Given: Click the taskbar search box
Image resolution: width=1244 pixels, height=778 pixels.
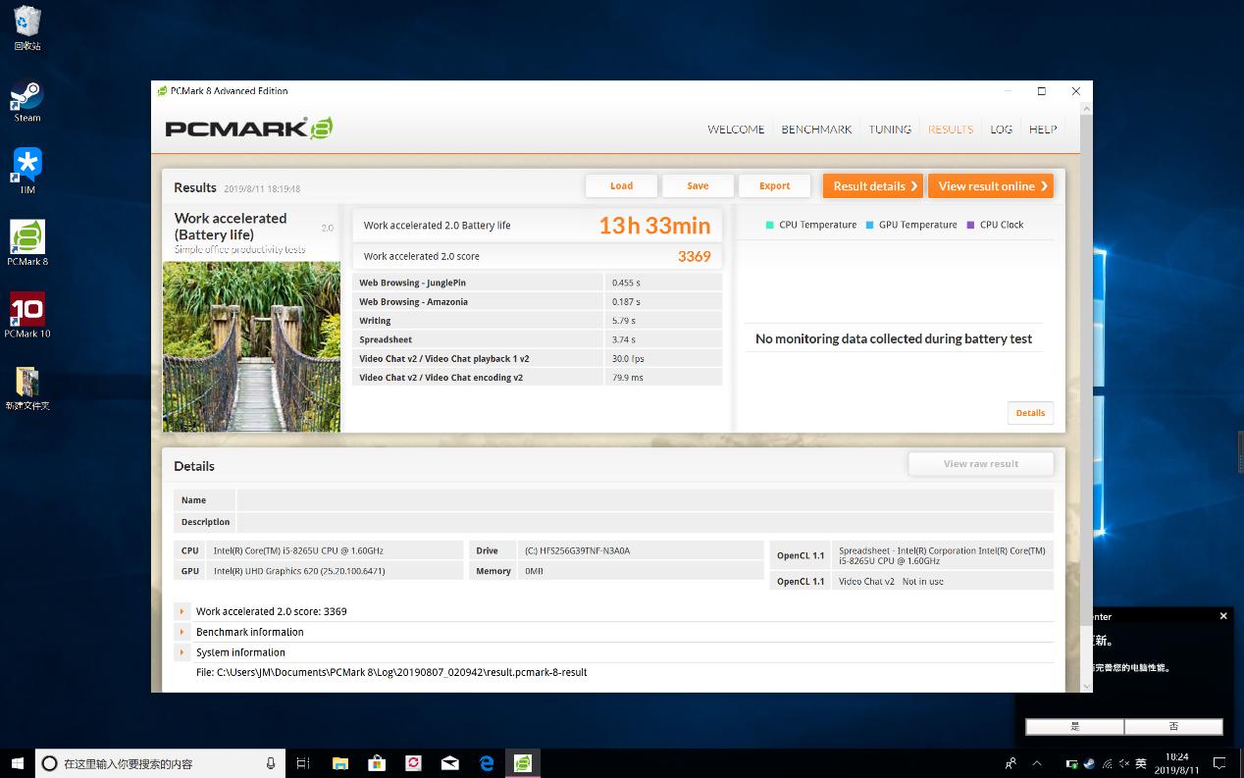Looking at the screenshot, I should (160, 763).
